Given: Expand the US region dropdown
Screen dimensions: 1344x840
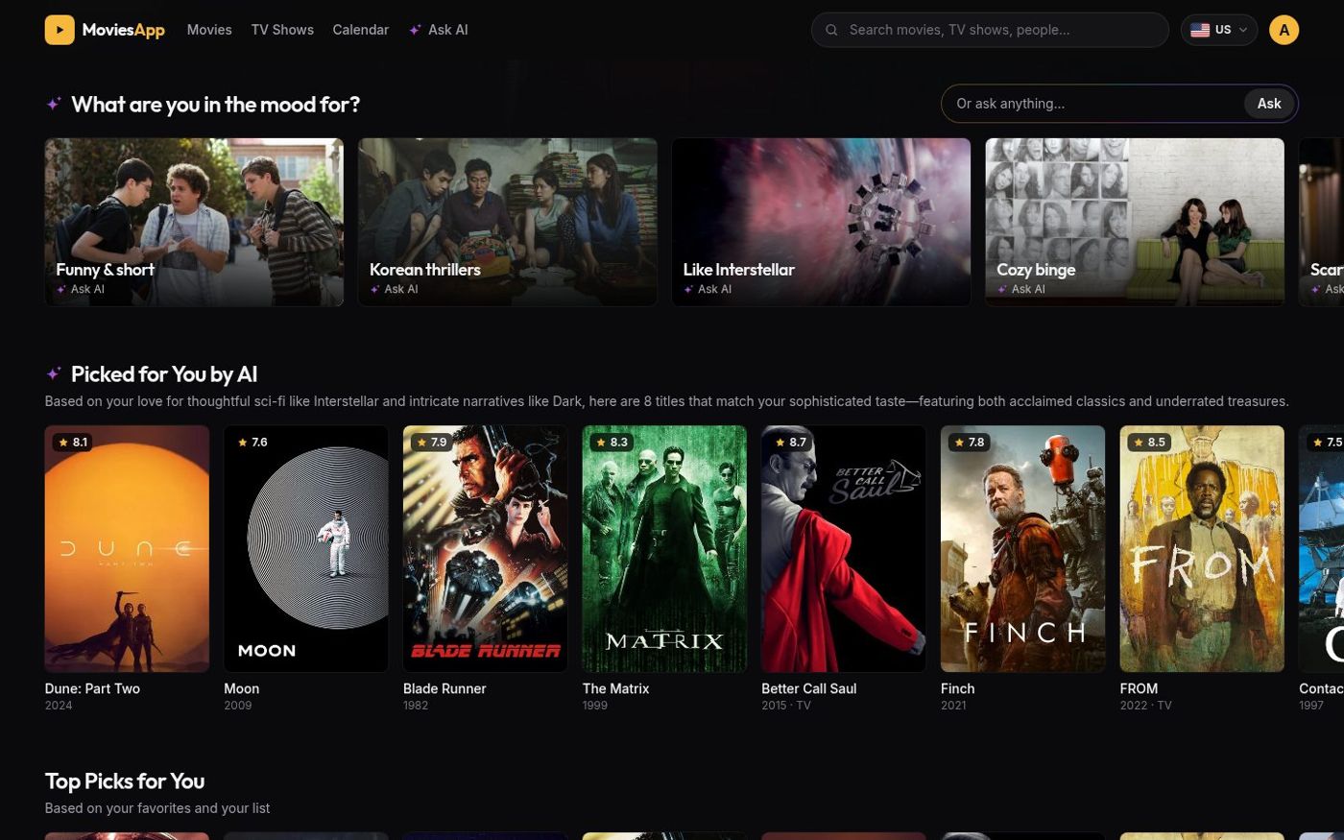Looking at the screenshot, I should point(1219,30).
